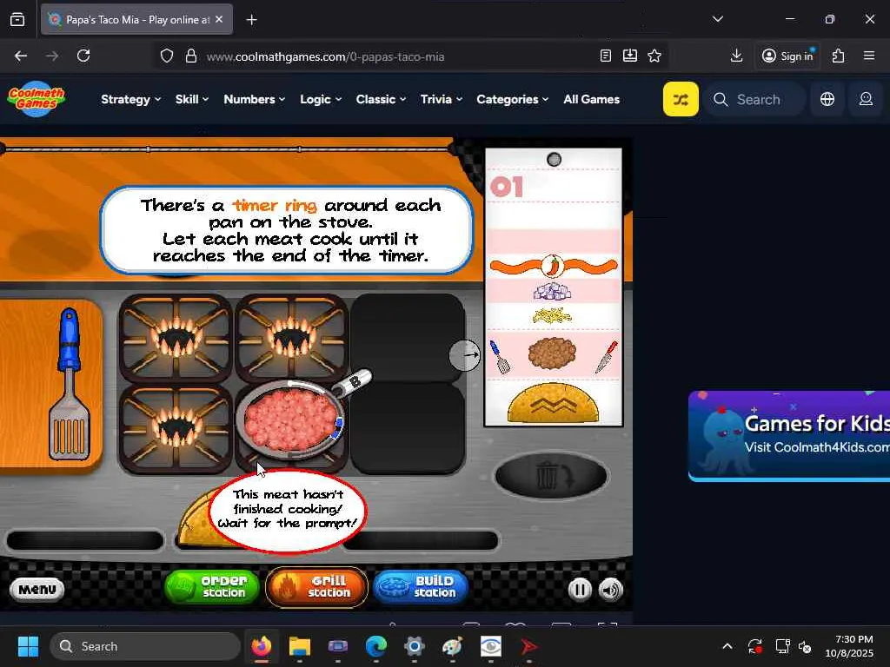Open the Firefox downloads panel
The height and width of the screenshot is (667, 890).
[736, 56]
